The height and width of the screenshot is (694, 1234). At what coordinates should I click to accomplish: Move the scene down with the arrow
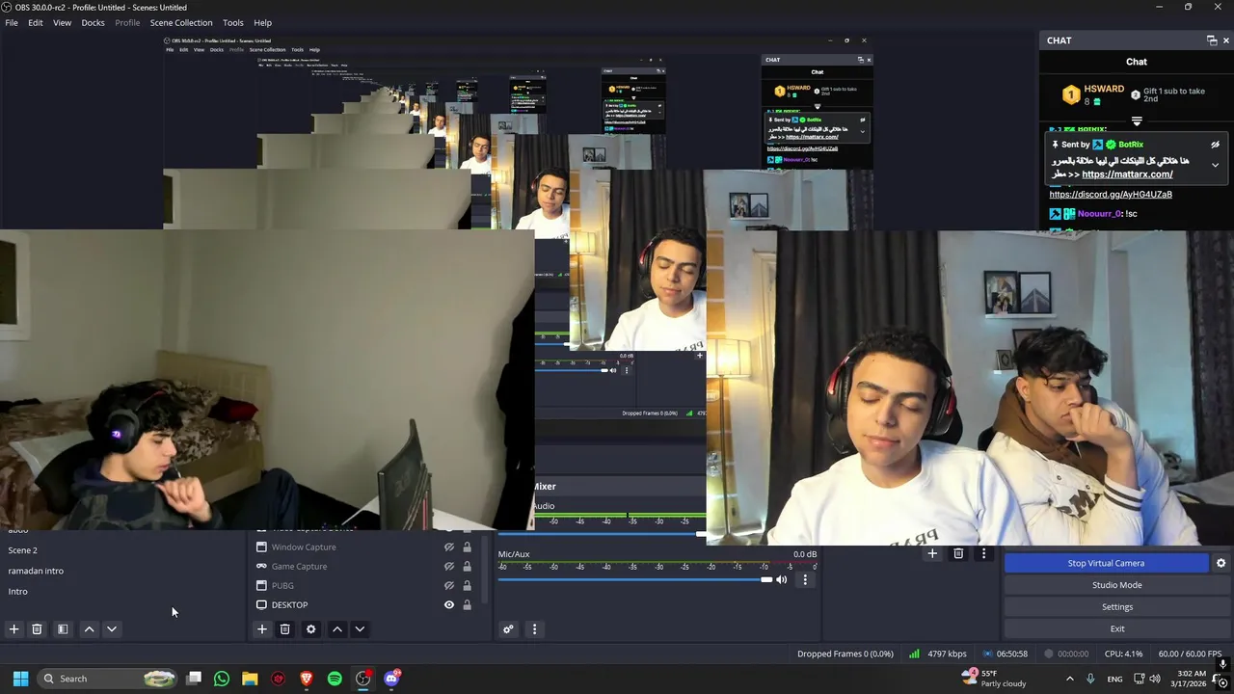pos(112,629)
